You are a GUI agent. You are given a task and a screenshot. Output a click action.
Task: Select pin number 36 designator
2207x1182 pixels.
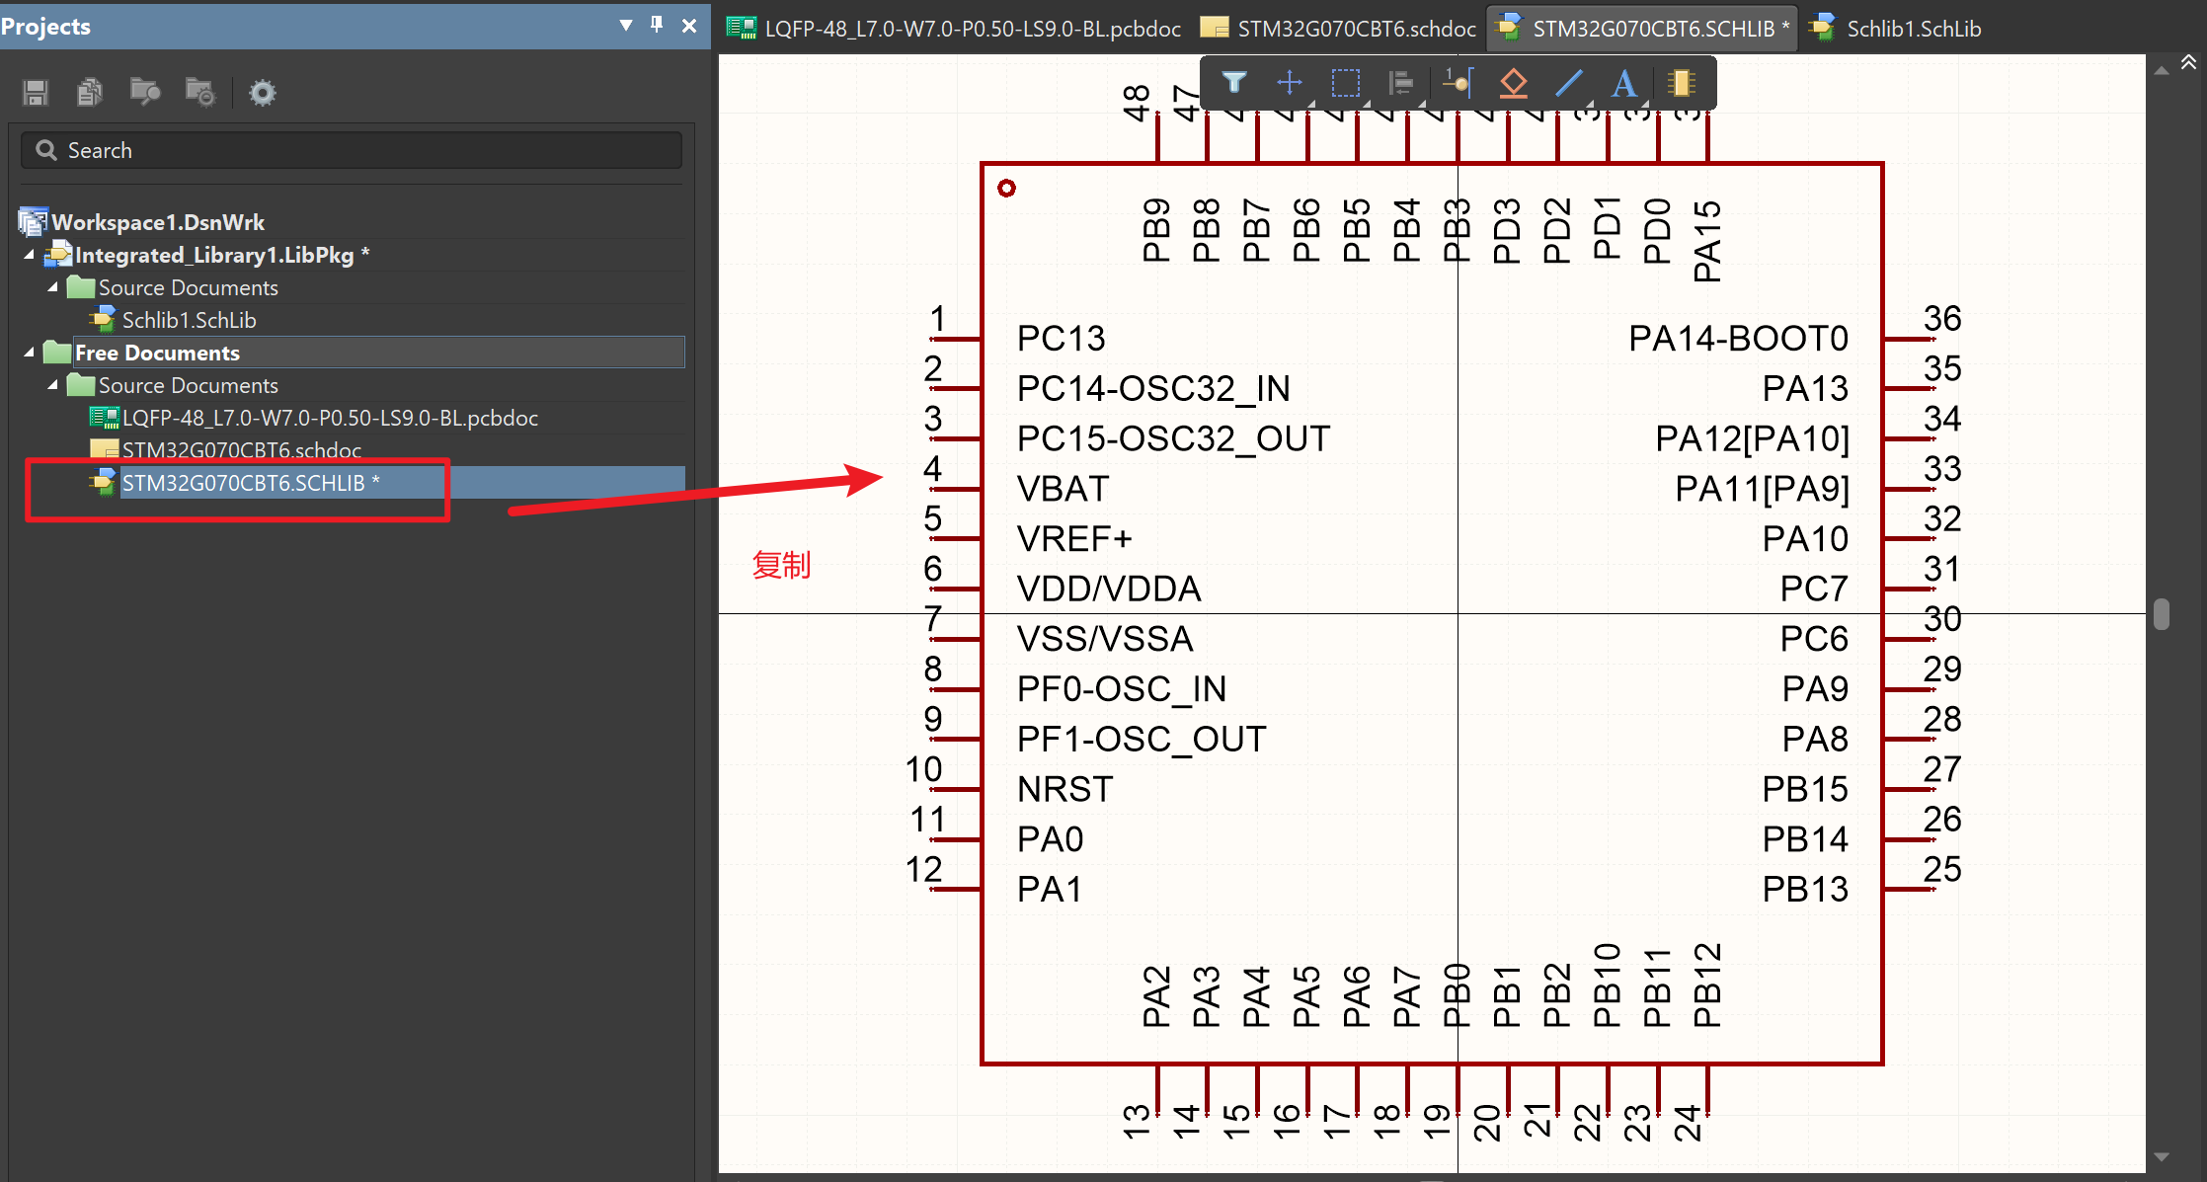point(1941,319)
